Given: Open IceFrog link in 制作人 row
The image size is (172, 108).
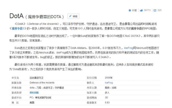Looking at the screenshot, I should [109, 83].
